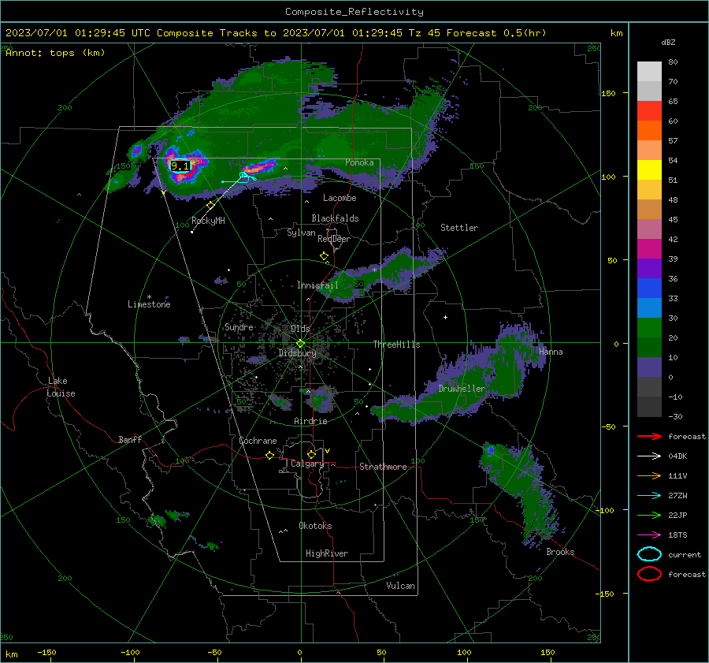709x663 pixels.
Task: Click the 'Annot: tops (km)' annotation text
Action: [55, 53]
